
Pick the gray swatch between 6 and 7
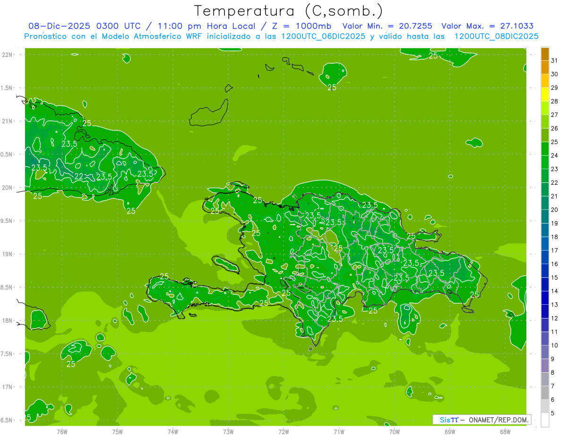tap(545, 393)
